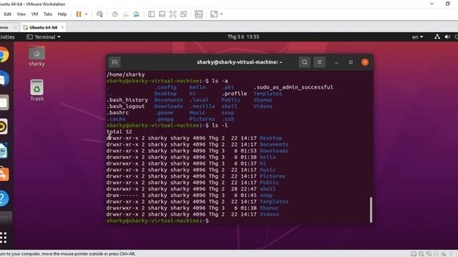Viewport: 458px width, 257px height.
Task: Switch to Unity mode
Action: (183, 14)
